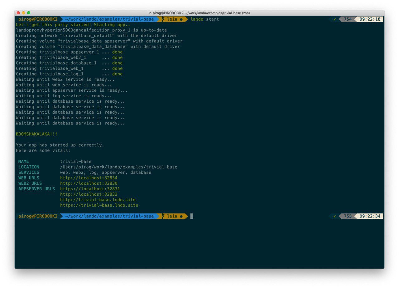Image resolution: width=399 pixels, height=288 pixels.
Task: Click the history number 755
Action: (x=348, y=216)
